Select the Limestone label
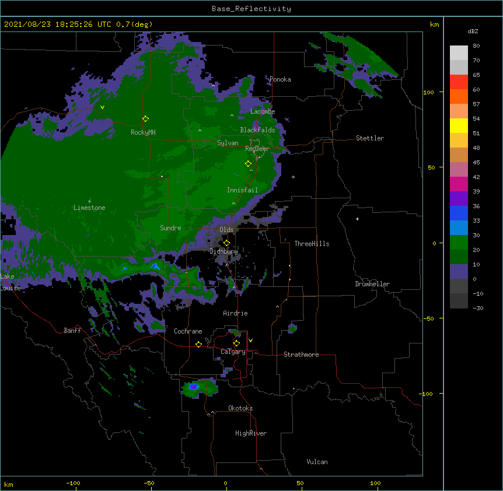The image size is (503, 491). (x=89, y=208)
